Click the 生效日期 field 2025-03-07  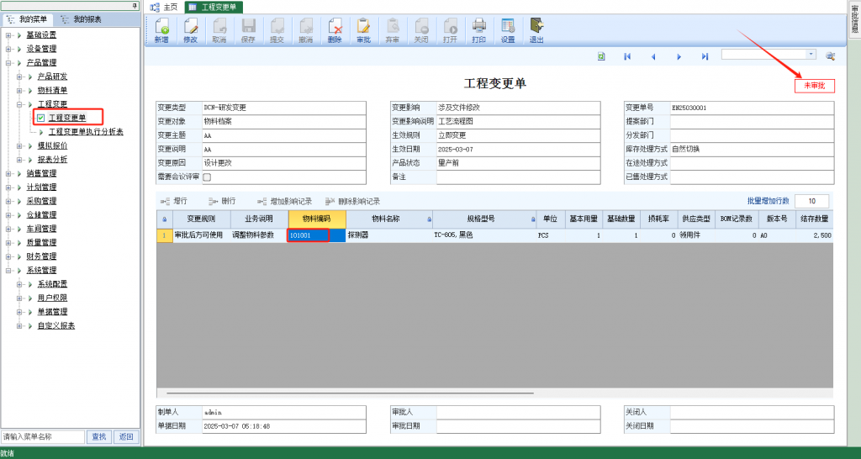[518, 149]
